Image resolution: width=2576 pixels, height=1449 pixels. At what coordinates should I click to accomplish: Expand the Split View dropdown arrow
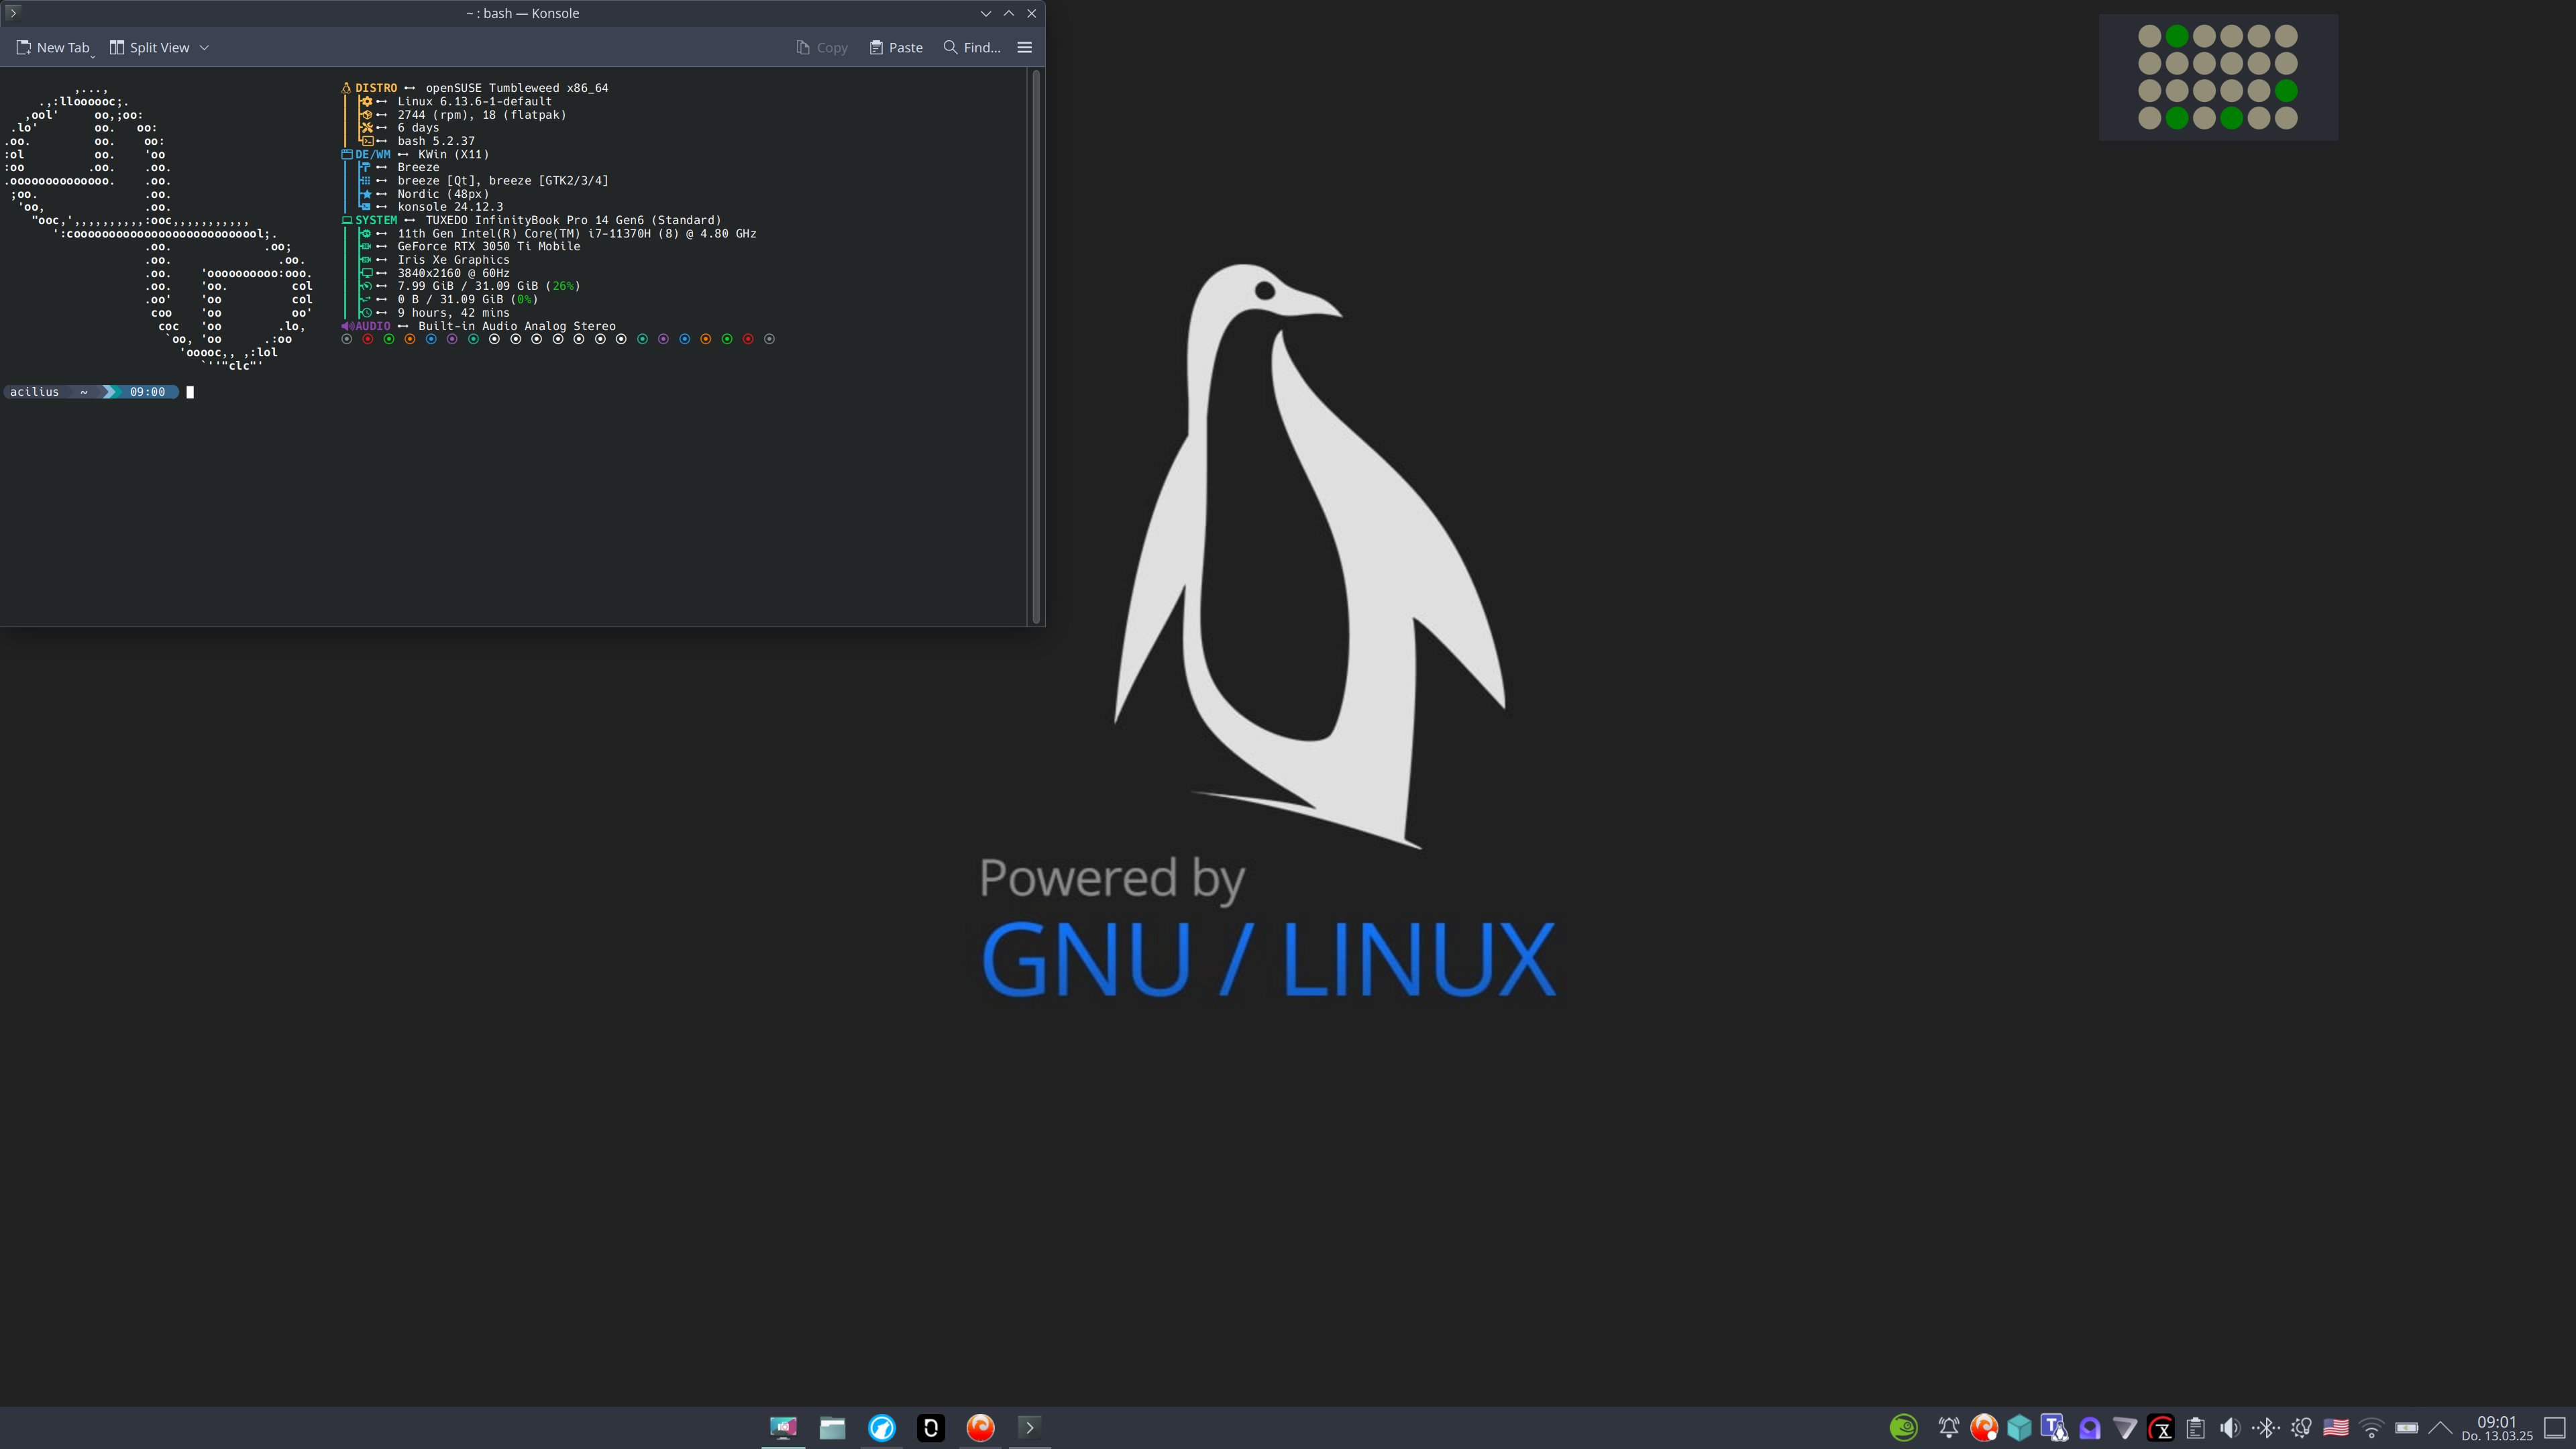click(204, 47)
